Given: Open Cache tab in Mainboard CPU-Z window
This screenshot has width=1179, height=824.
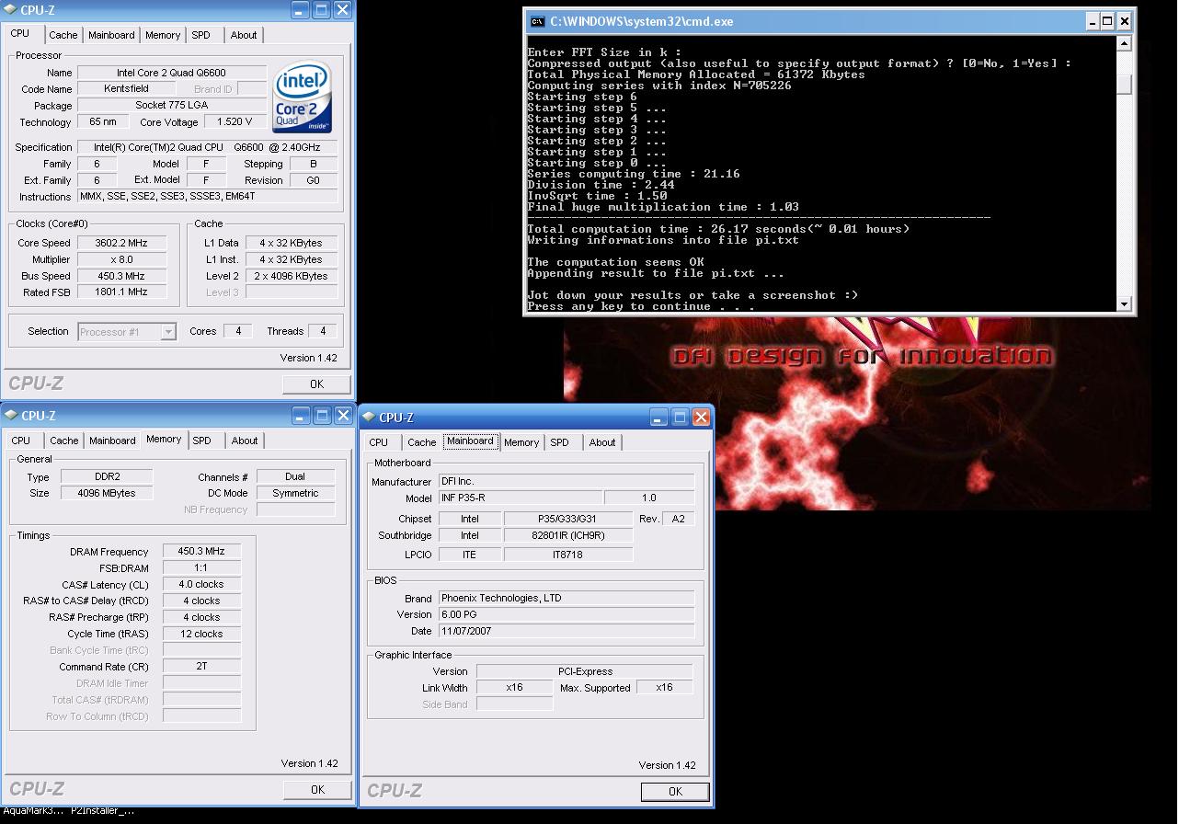Looking at the screenshot, I should (421, 442).
